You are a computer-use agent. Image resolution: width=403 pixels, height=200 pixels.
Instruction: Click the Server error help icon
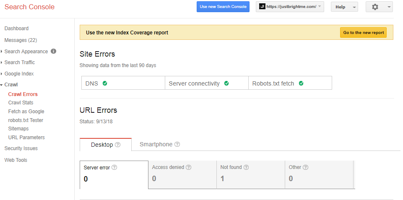click(114, 167)
